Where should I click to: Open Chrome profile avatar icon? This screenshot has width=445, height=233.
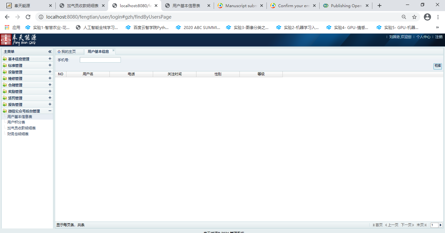tap(427, 17)
